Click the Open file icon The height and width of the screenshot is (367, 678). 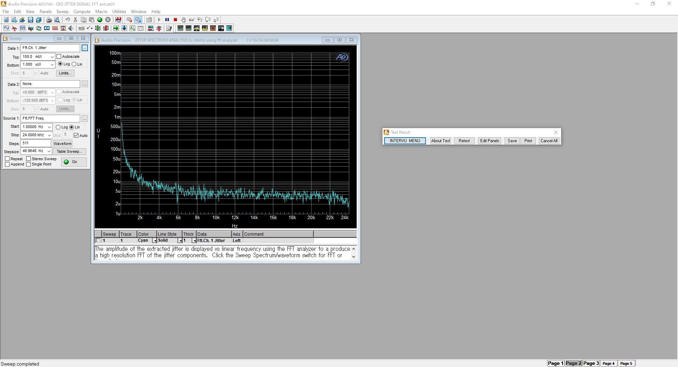(x=22, y=20)
